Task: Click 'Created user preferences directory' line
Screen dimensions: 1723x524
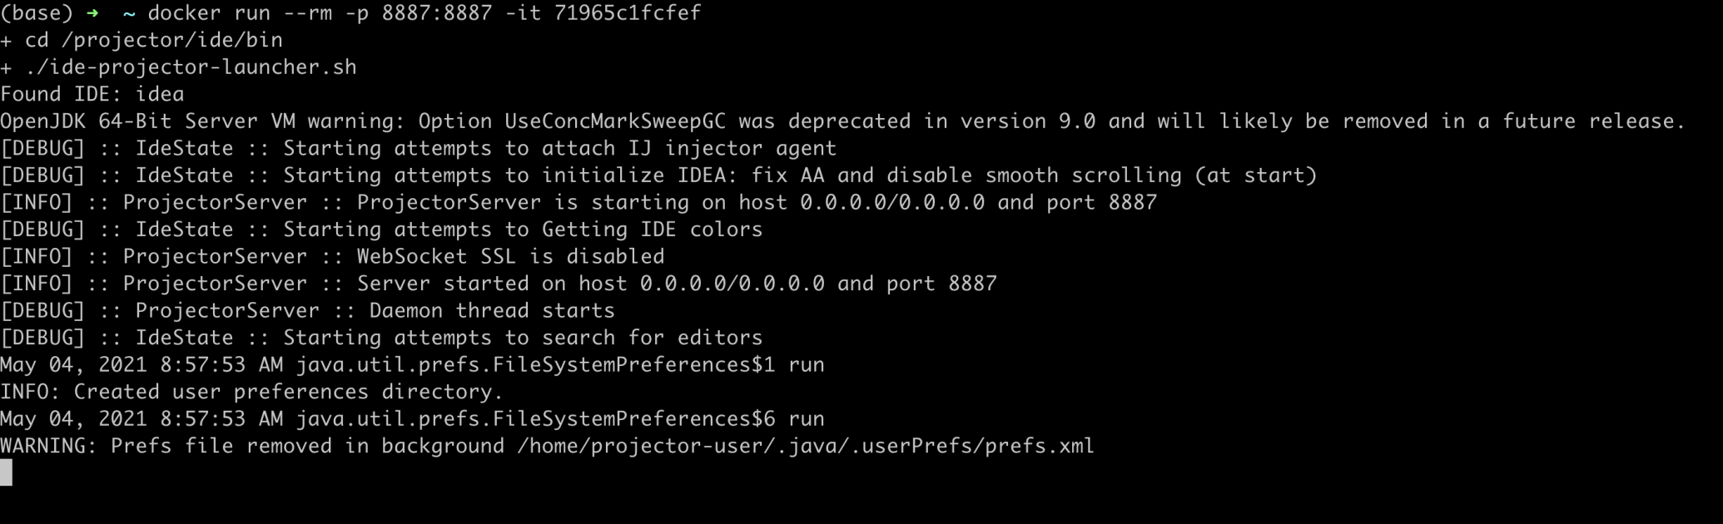Action: click(251, 392)
